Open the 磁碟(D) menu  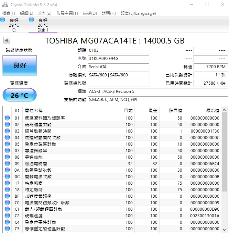click(90, 13)
